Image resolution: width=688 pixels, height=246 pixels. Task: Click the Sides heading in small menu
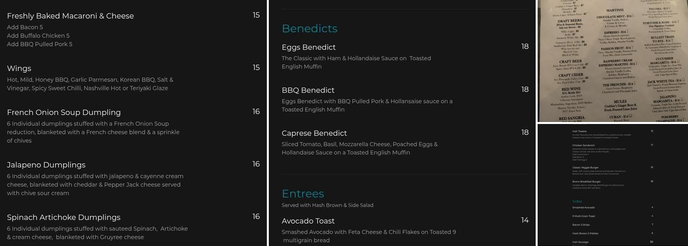(x=577, y=201)
